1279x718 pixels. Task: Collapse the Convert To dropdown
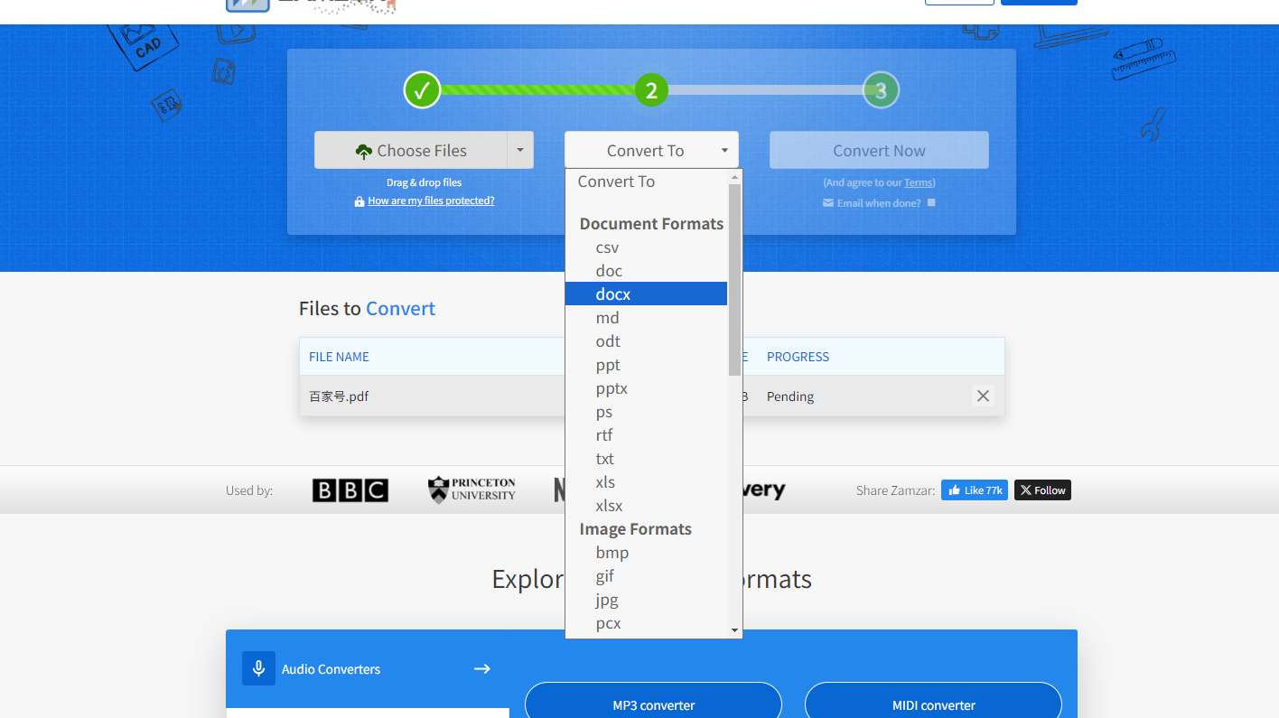651,150
